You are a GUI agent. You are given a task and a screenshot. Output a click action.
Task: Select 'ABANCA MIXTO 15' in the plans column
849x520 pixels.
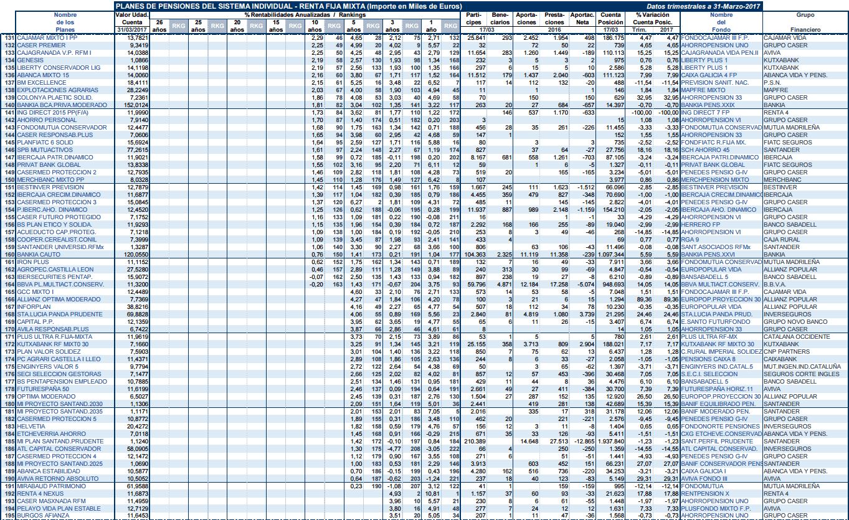point(44,75)
